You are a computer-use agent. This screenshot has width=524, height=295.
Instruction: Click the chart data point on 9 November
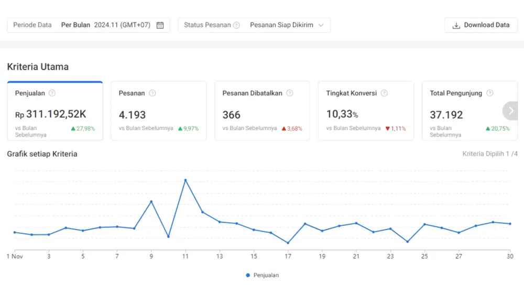point(151,201)
